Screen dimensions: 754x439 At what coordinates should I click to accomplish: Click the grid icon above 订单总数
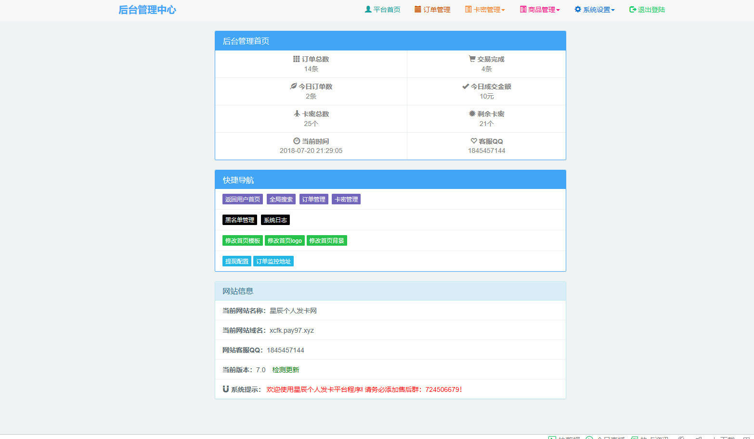298,58
